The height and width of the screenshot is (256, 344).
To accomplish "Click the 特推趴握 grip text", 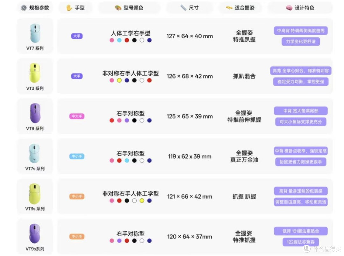I will pyautogui.click(x=244, y=40).
